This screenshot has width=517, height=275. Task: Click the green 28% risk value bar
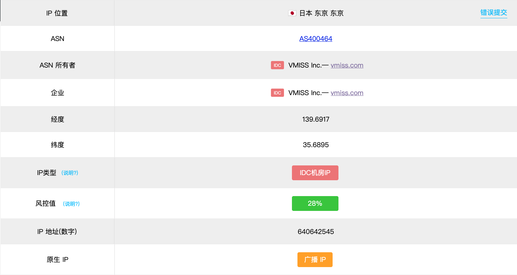tap(315, 203)
